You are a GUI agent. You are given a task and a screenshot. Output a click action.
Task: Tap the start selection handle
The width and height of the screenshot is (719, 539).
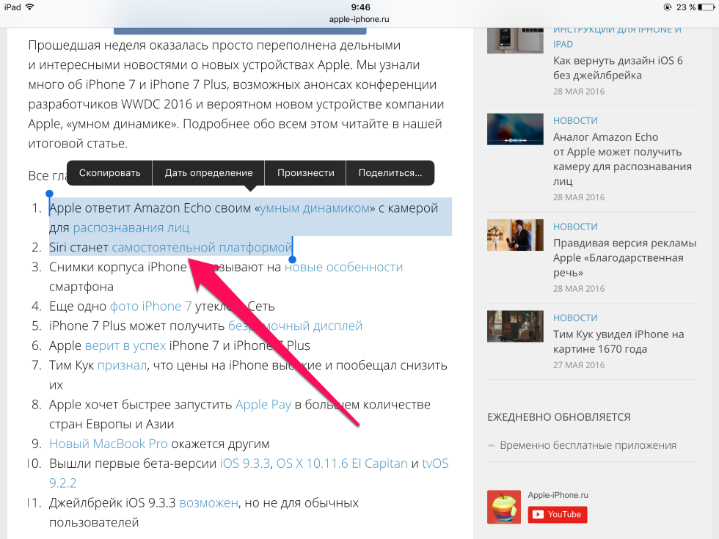[50, 194]
